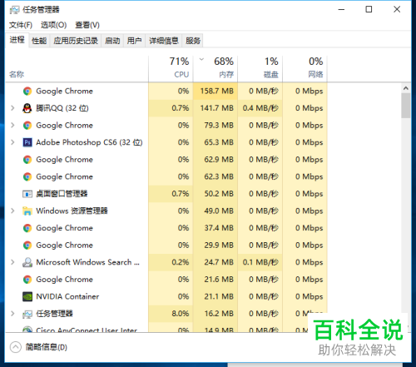The height and width of the screenshot is (367, 416).
Task: Open the 启动 tab
Action: coord(112,41)
